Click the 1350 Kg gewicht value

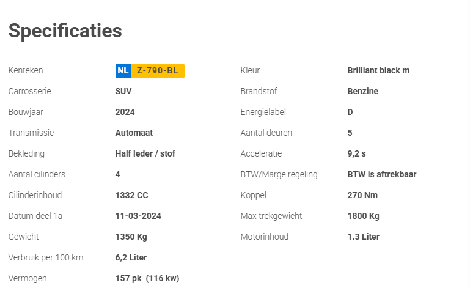click(131, 237)
